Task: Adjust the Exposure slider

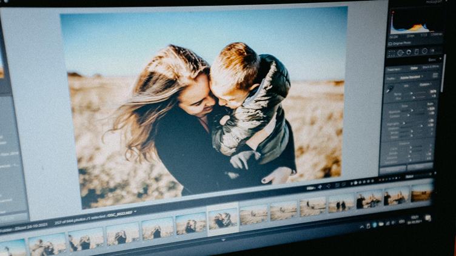Action: click(x=414, y=111)
